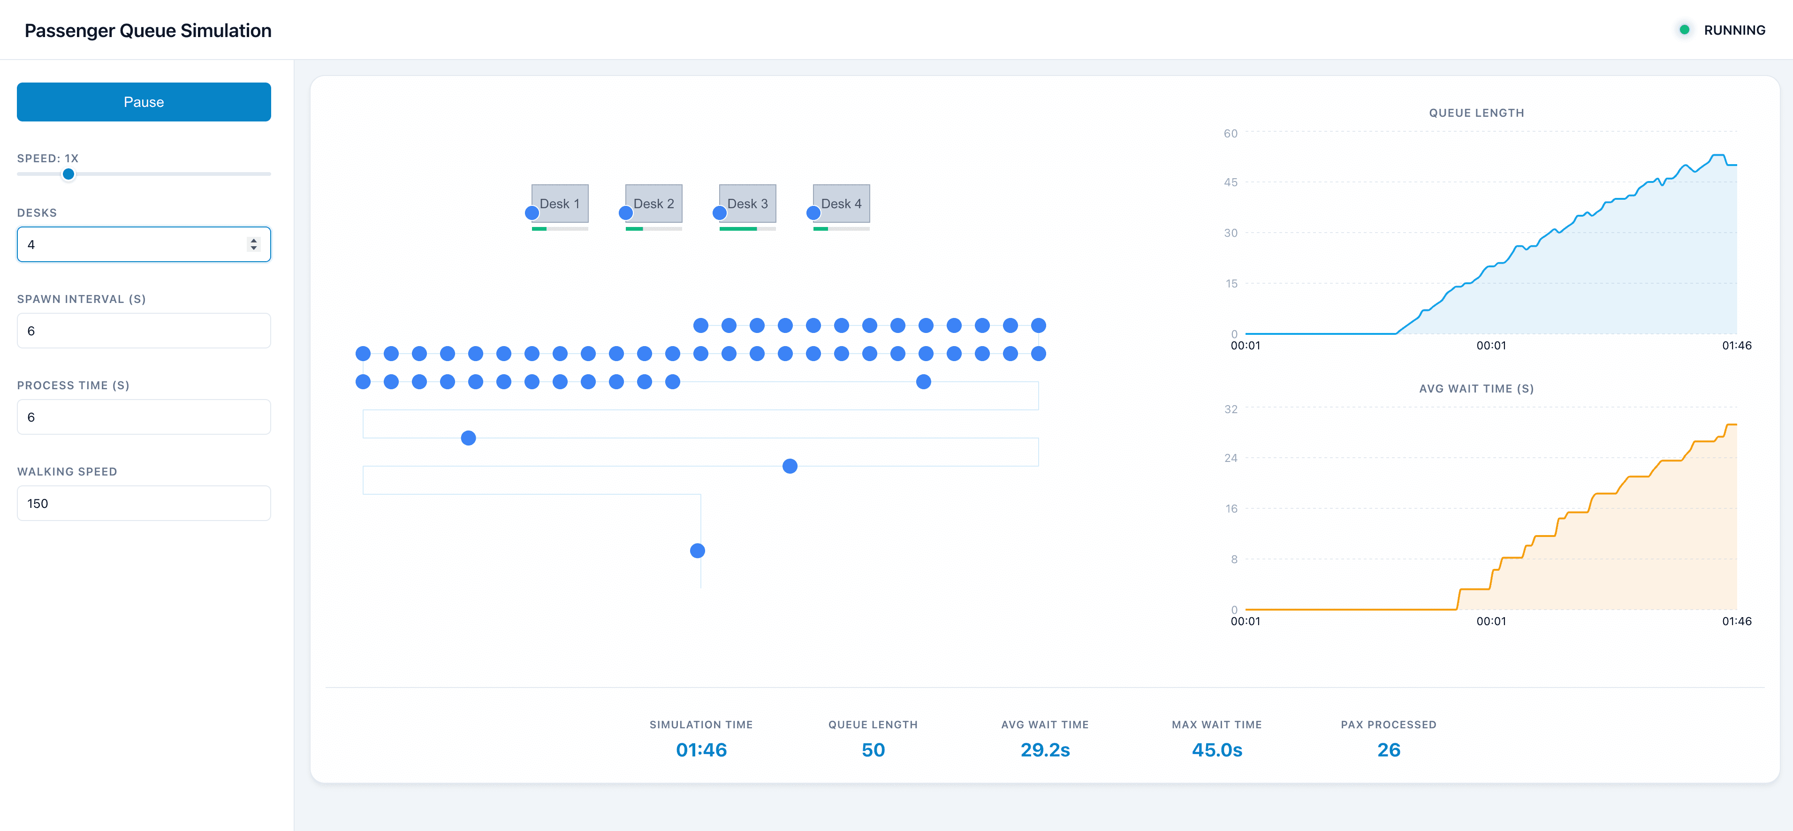Click the green running status indicator
The width and height of the screenshot is (1793, 831).
pyautogui.click(x=1684, y=30)
